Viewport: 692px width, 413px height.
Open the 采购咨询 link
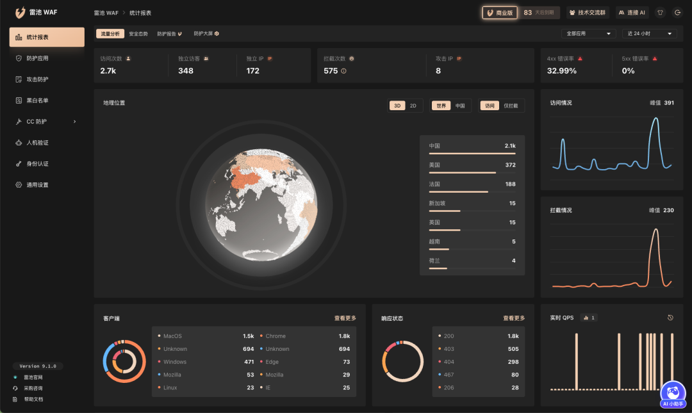[33, 388]
